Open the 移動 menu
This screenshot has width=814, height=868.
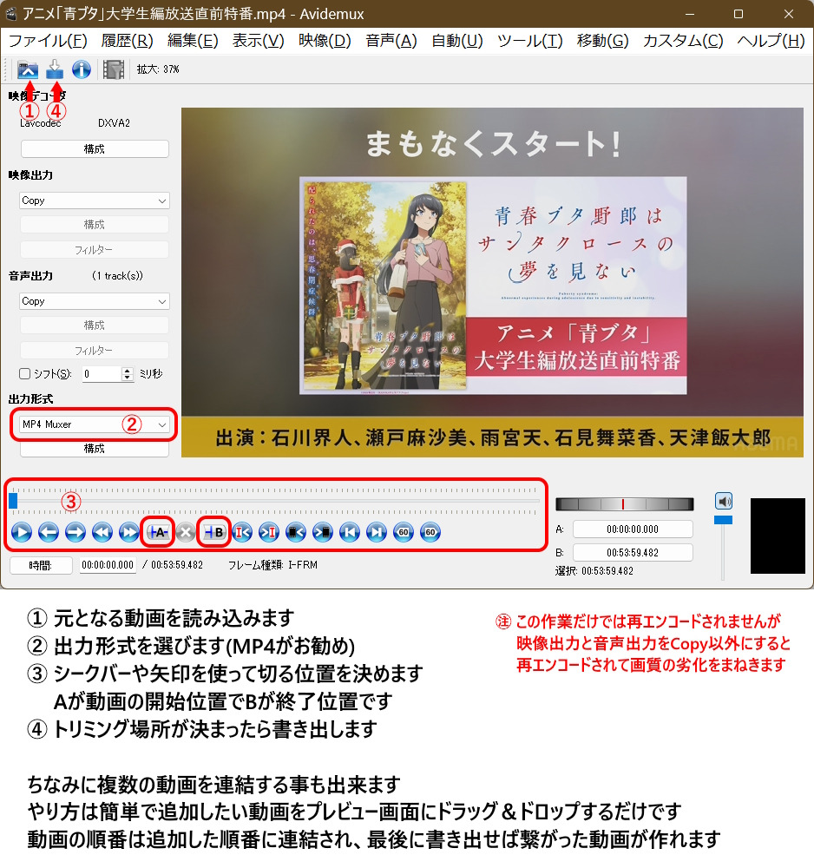click(602, 41)
